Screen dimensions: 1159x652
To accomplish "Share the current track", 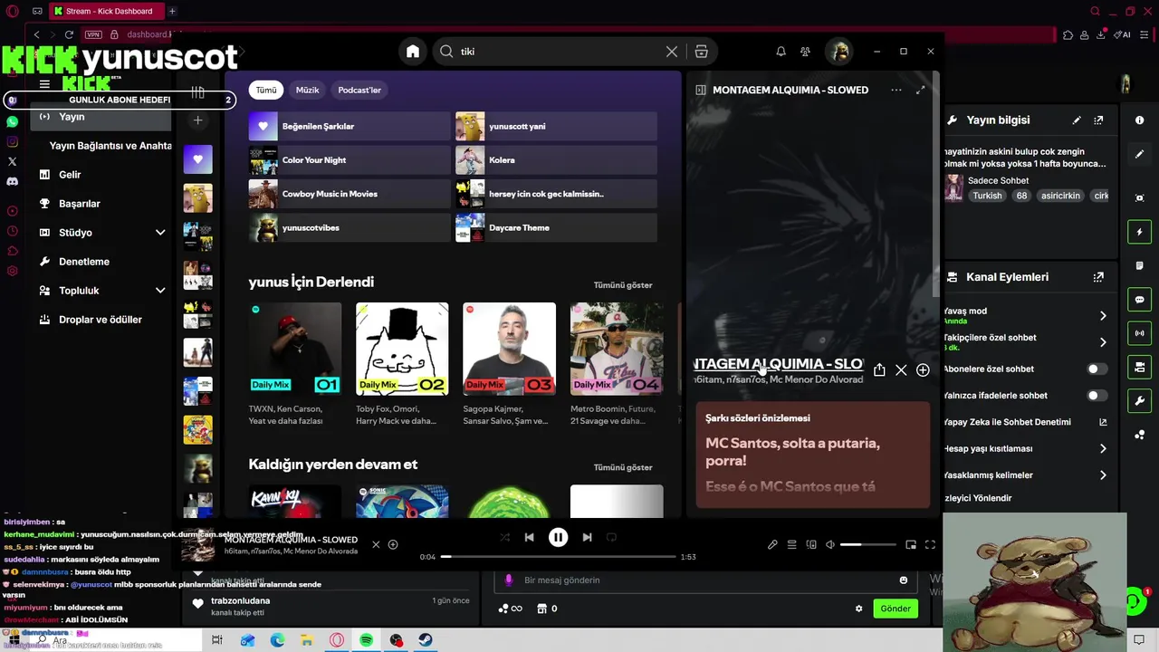I will tap(879, 369).
